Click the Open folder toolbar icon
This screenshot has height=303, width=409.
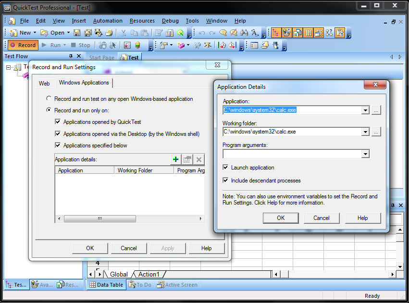click(x=44, y=33)
